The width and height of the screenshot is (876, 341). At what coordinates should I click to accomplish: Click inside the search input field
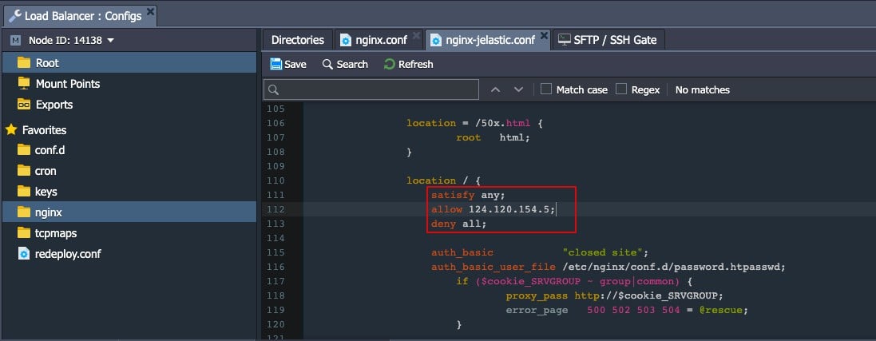point(371,89)
